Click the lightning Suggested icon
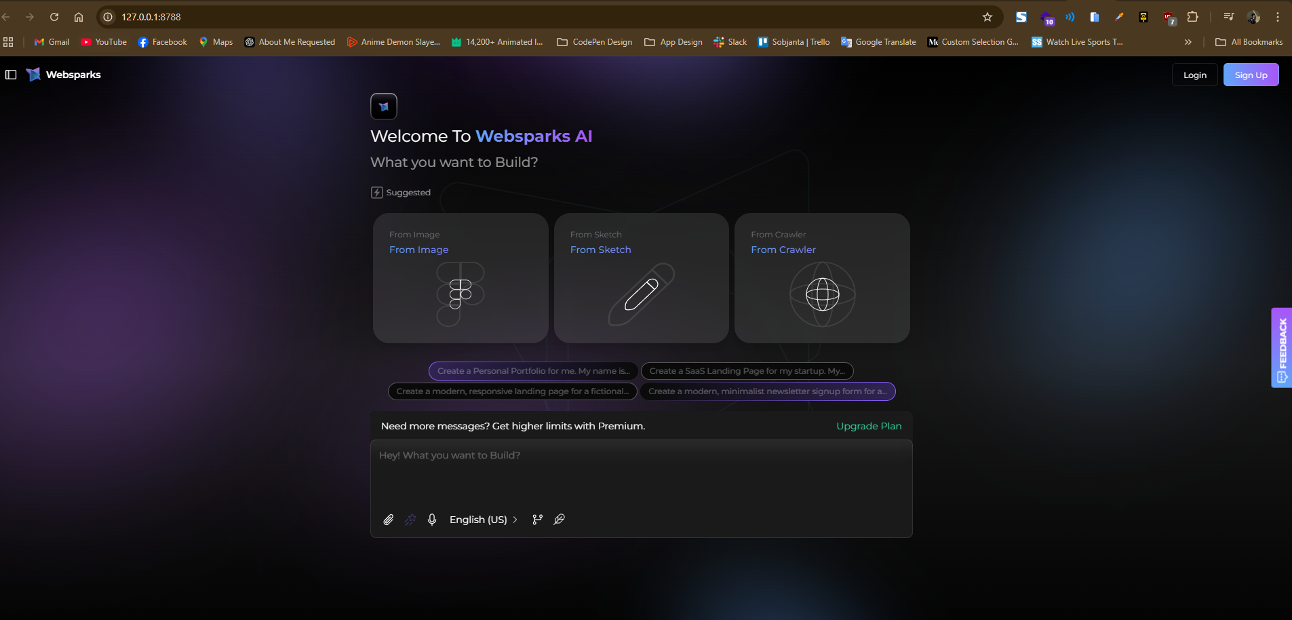This screenshot has height=620, width=1292. click(377, 193)
